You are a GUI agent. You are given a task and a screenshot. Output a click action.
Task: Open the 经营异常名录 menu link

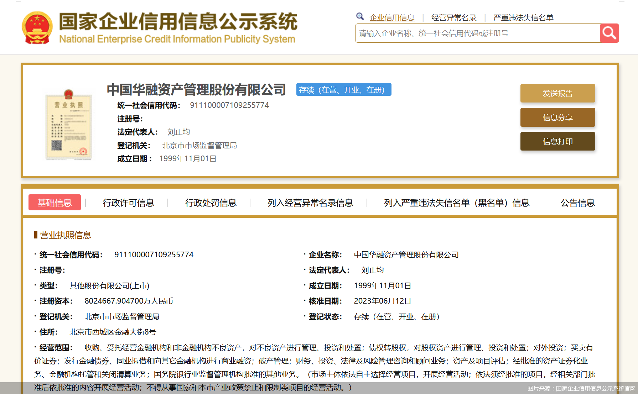453,17
